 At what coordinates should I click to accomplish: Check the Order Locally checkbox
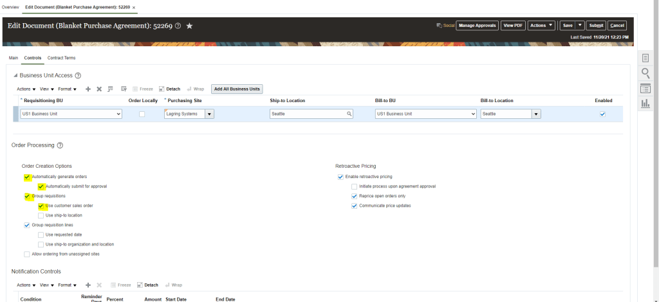(x=142, y=114)
